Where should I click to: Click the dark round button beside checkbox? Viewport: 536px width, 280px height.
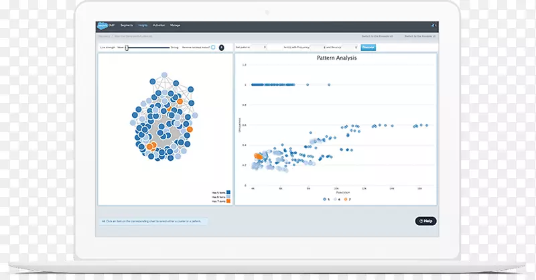pyautogui.click(x=222, y=48)
